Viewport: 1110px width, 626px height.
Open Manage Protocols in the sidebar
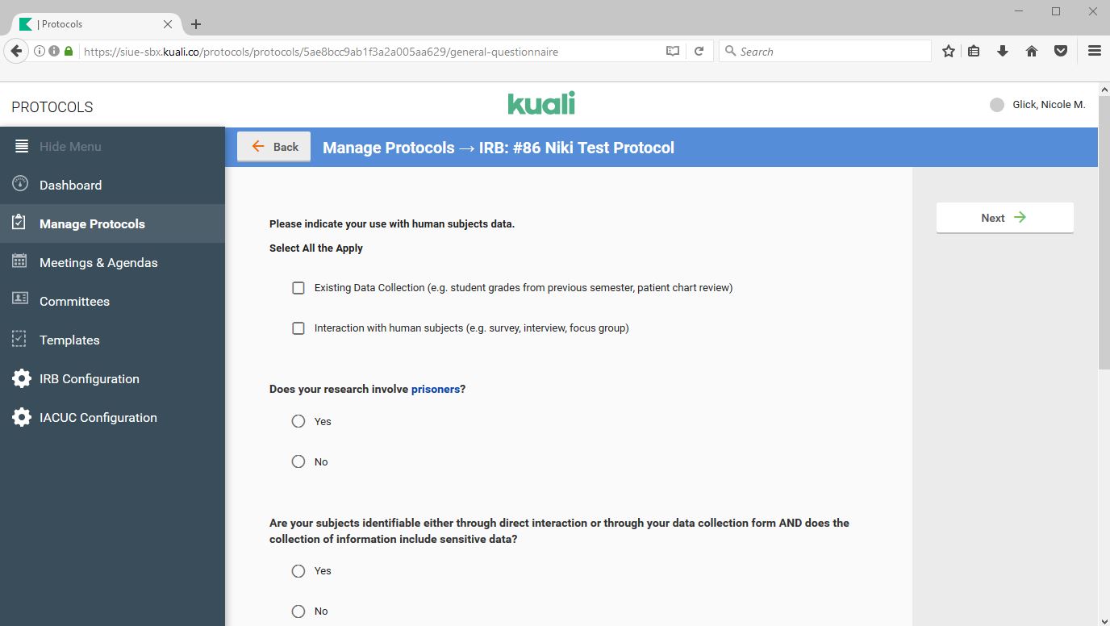(x=92, y=223)
